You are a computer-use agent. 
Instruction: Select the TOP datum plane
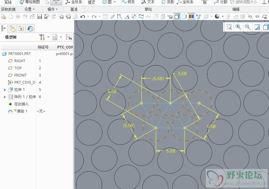tap(18, 68)
